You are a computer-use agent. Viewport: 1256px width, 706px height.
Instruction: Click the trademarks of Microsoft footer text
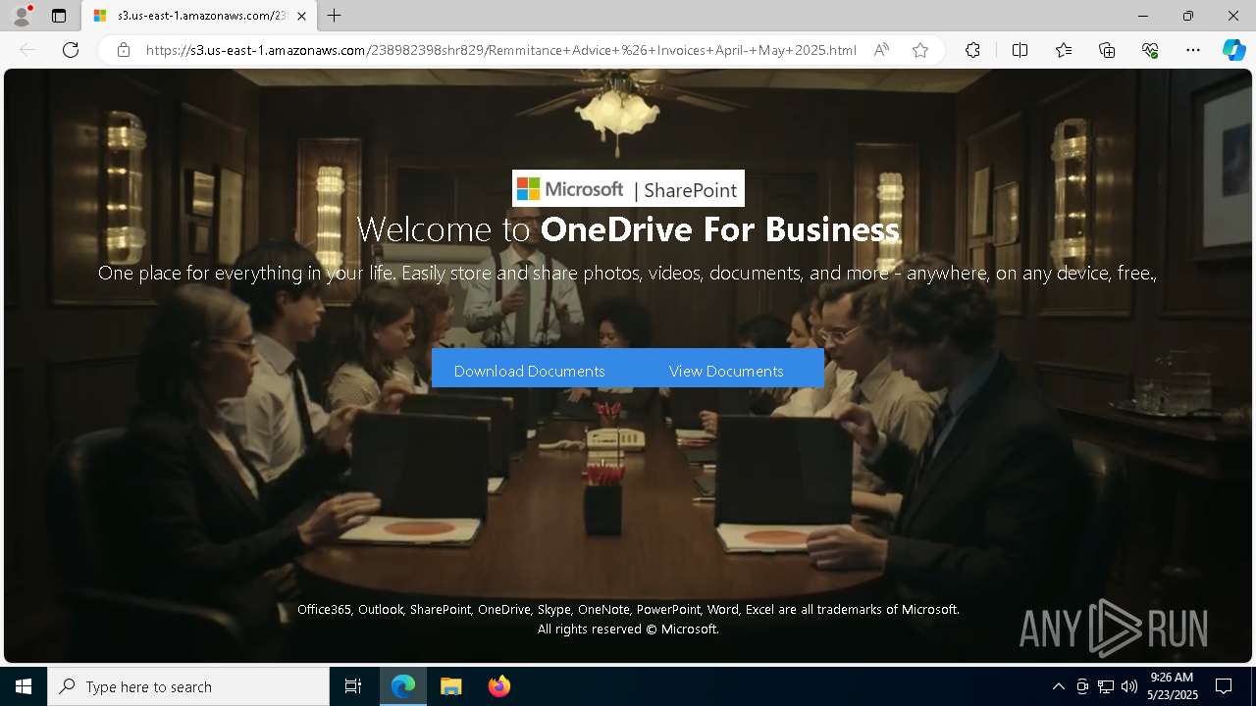[628, 610]
